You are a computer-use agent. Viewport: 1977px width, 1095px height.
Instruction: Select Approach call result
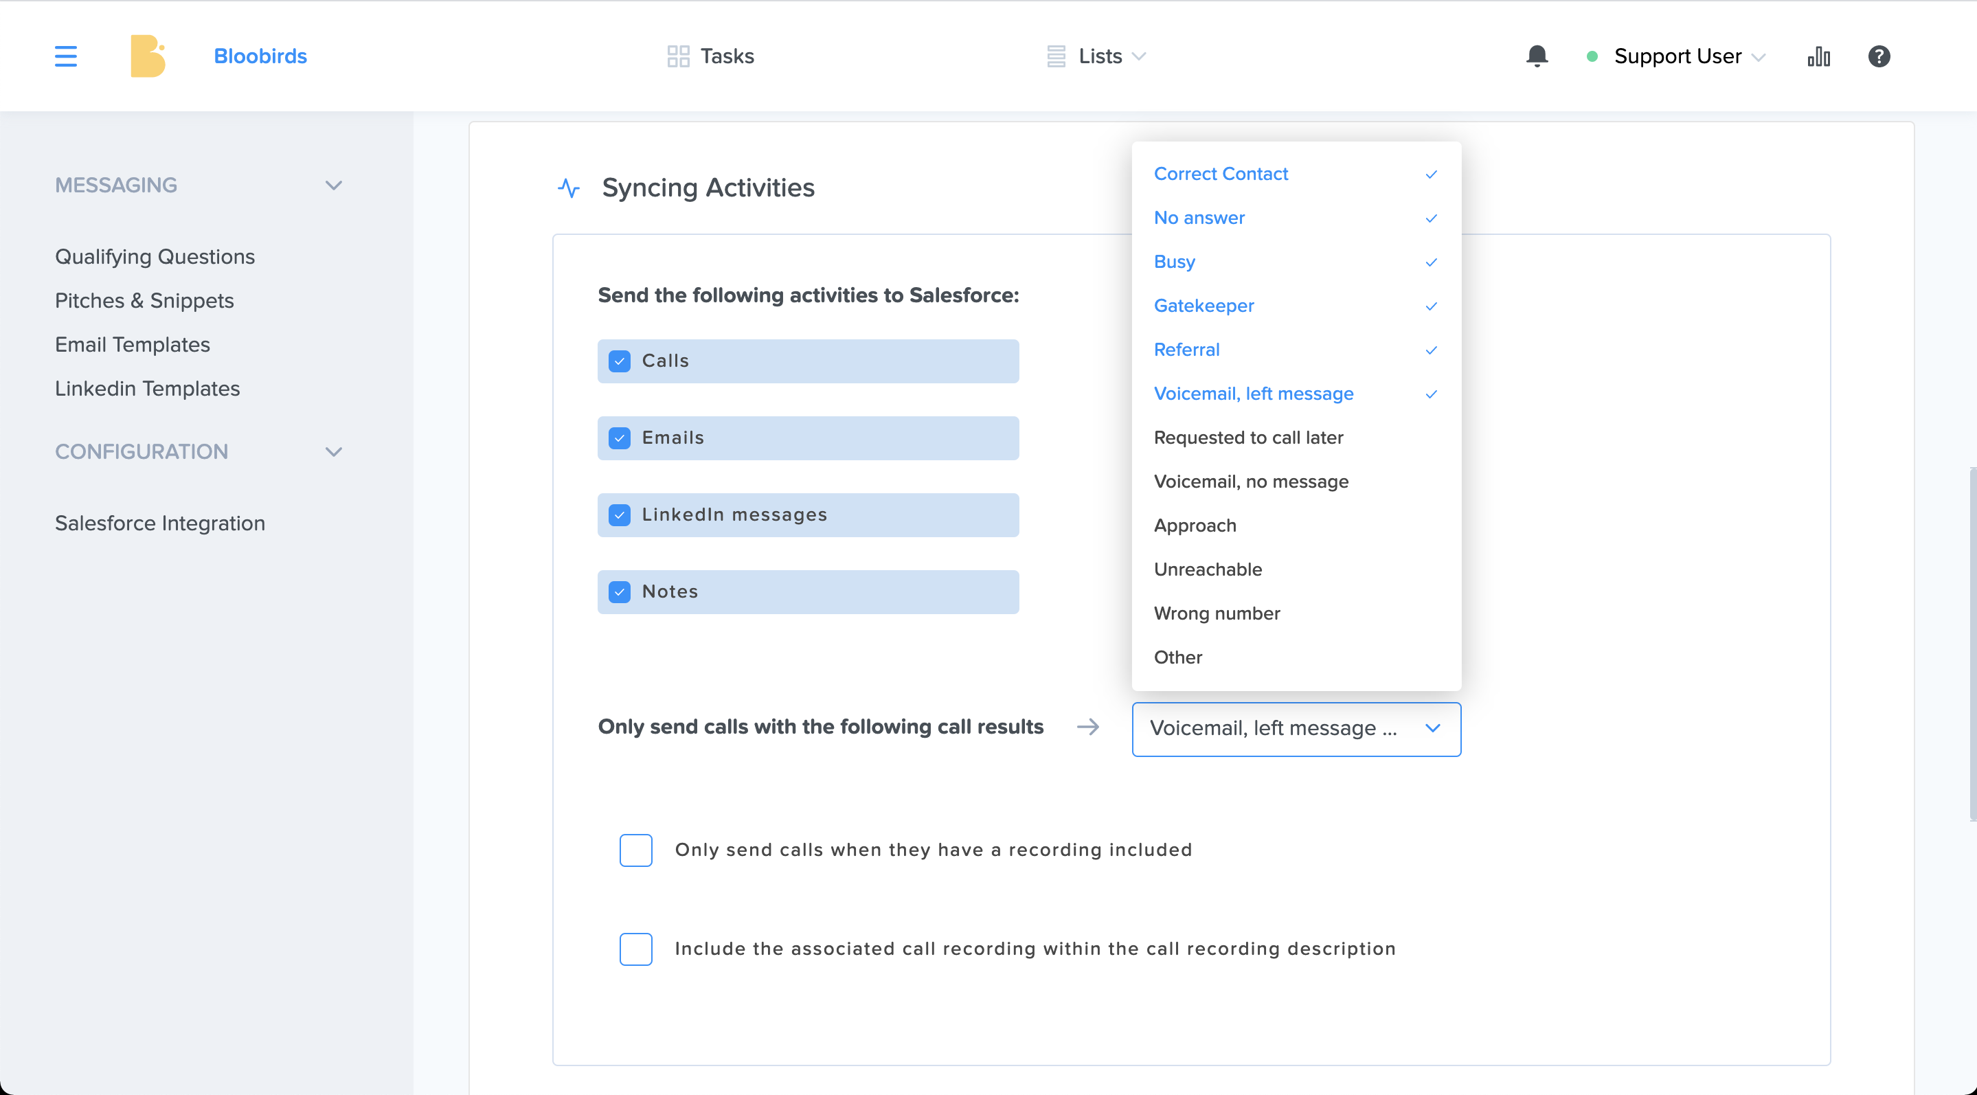1296,525
